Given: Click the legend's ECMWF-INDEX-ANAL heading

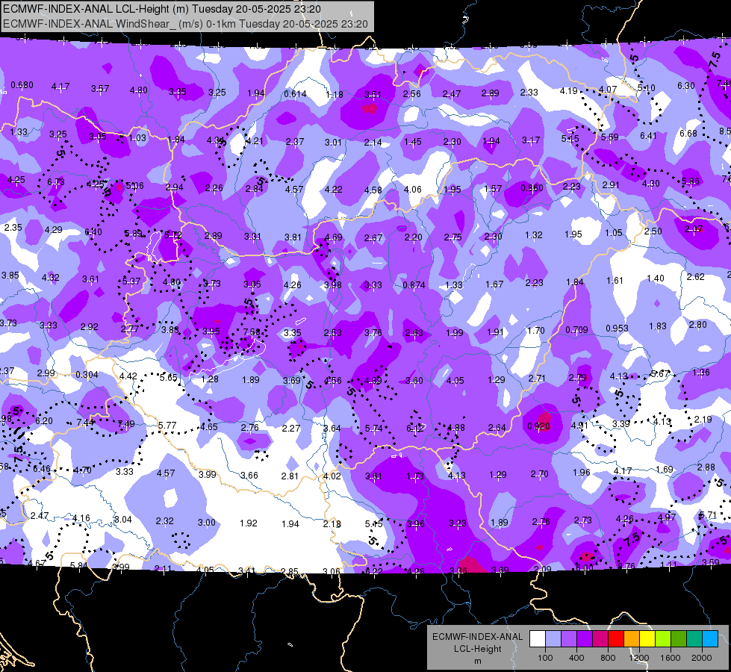Looking at the screenshot, I should coord(477,637).
